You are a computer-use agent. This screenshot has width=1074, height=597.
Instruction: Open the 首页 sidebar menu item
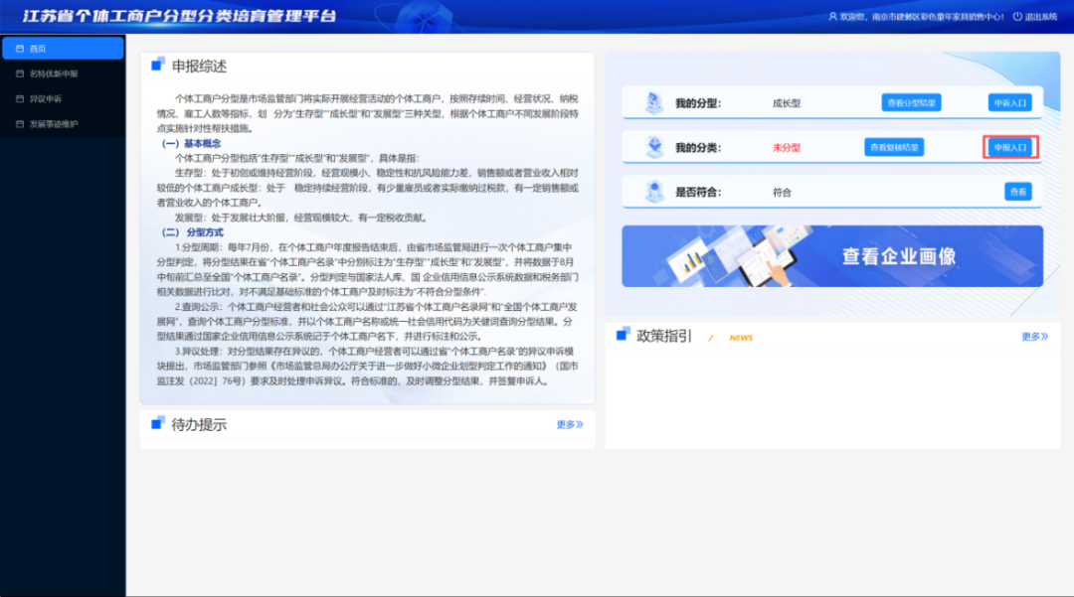62,48
